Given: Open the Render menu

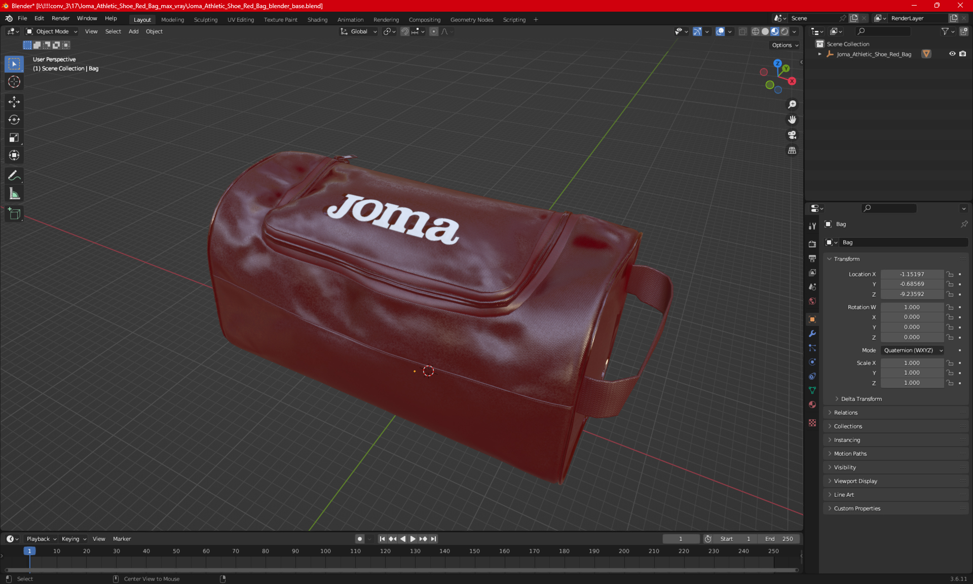Looking at the screenshot, I should [60, 18].
